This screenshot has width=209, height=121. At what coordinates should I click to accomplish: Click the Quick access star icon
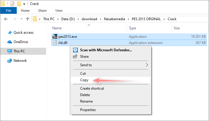pos(10,33)
